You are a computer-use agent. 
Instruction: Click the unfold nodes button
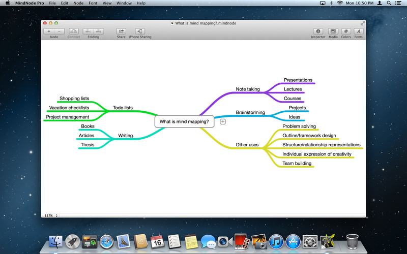pyautogui.click(x=98, y=31)
